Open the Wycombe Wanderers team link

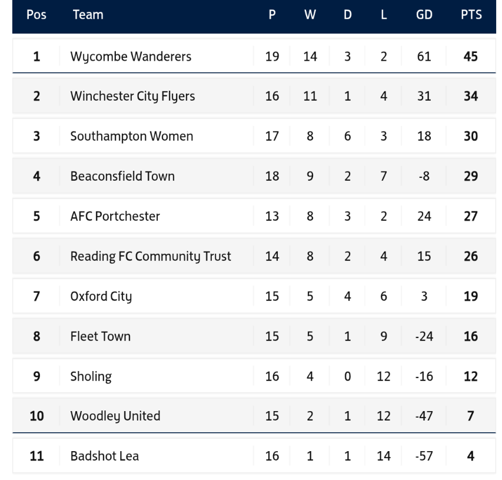pyautogui.click(x=131, y=57)
